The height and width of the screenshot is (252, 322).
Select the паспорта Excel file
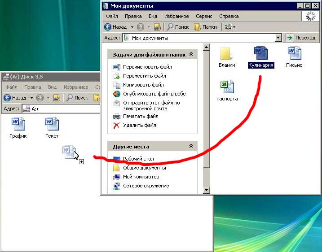pos(227,91)
